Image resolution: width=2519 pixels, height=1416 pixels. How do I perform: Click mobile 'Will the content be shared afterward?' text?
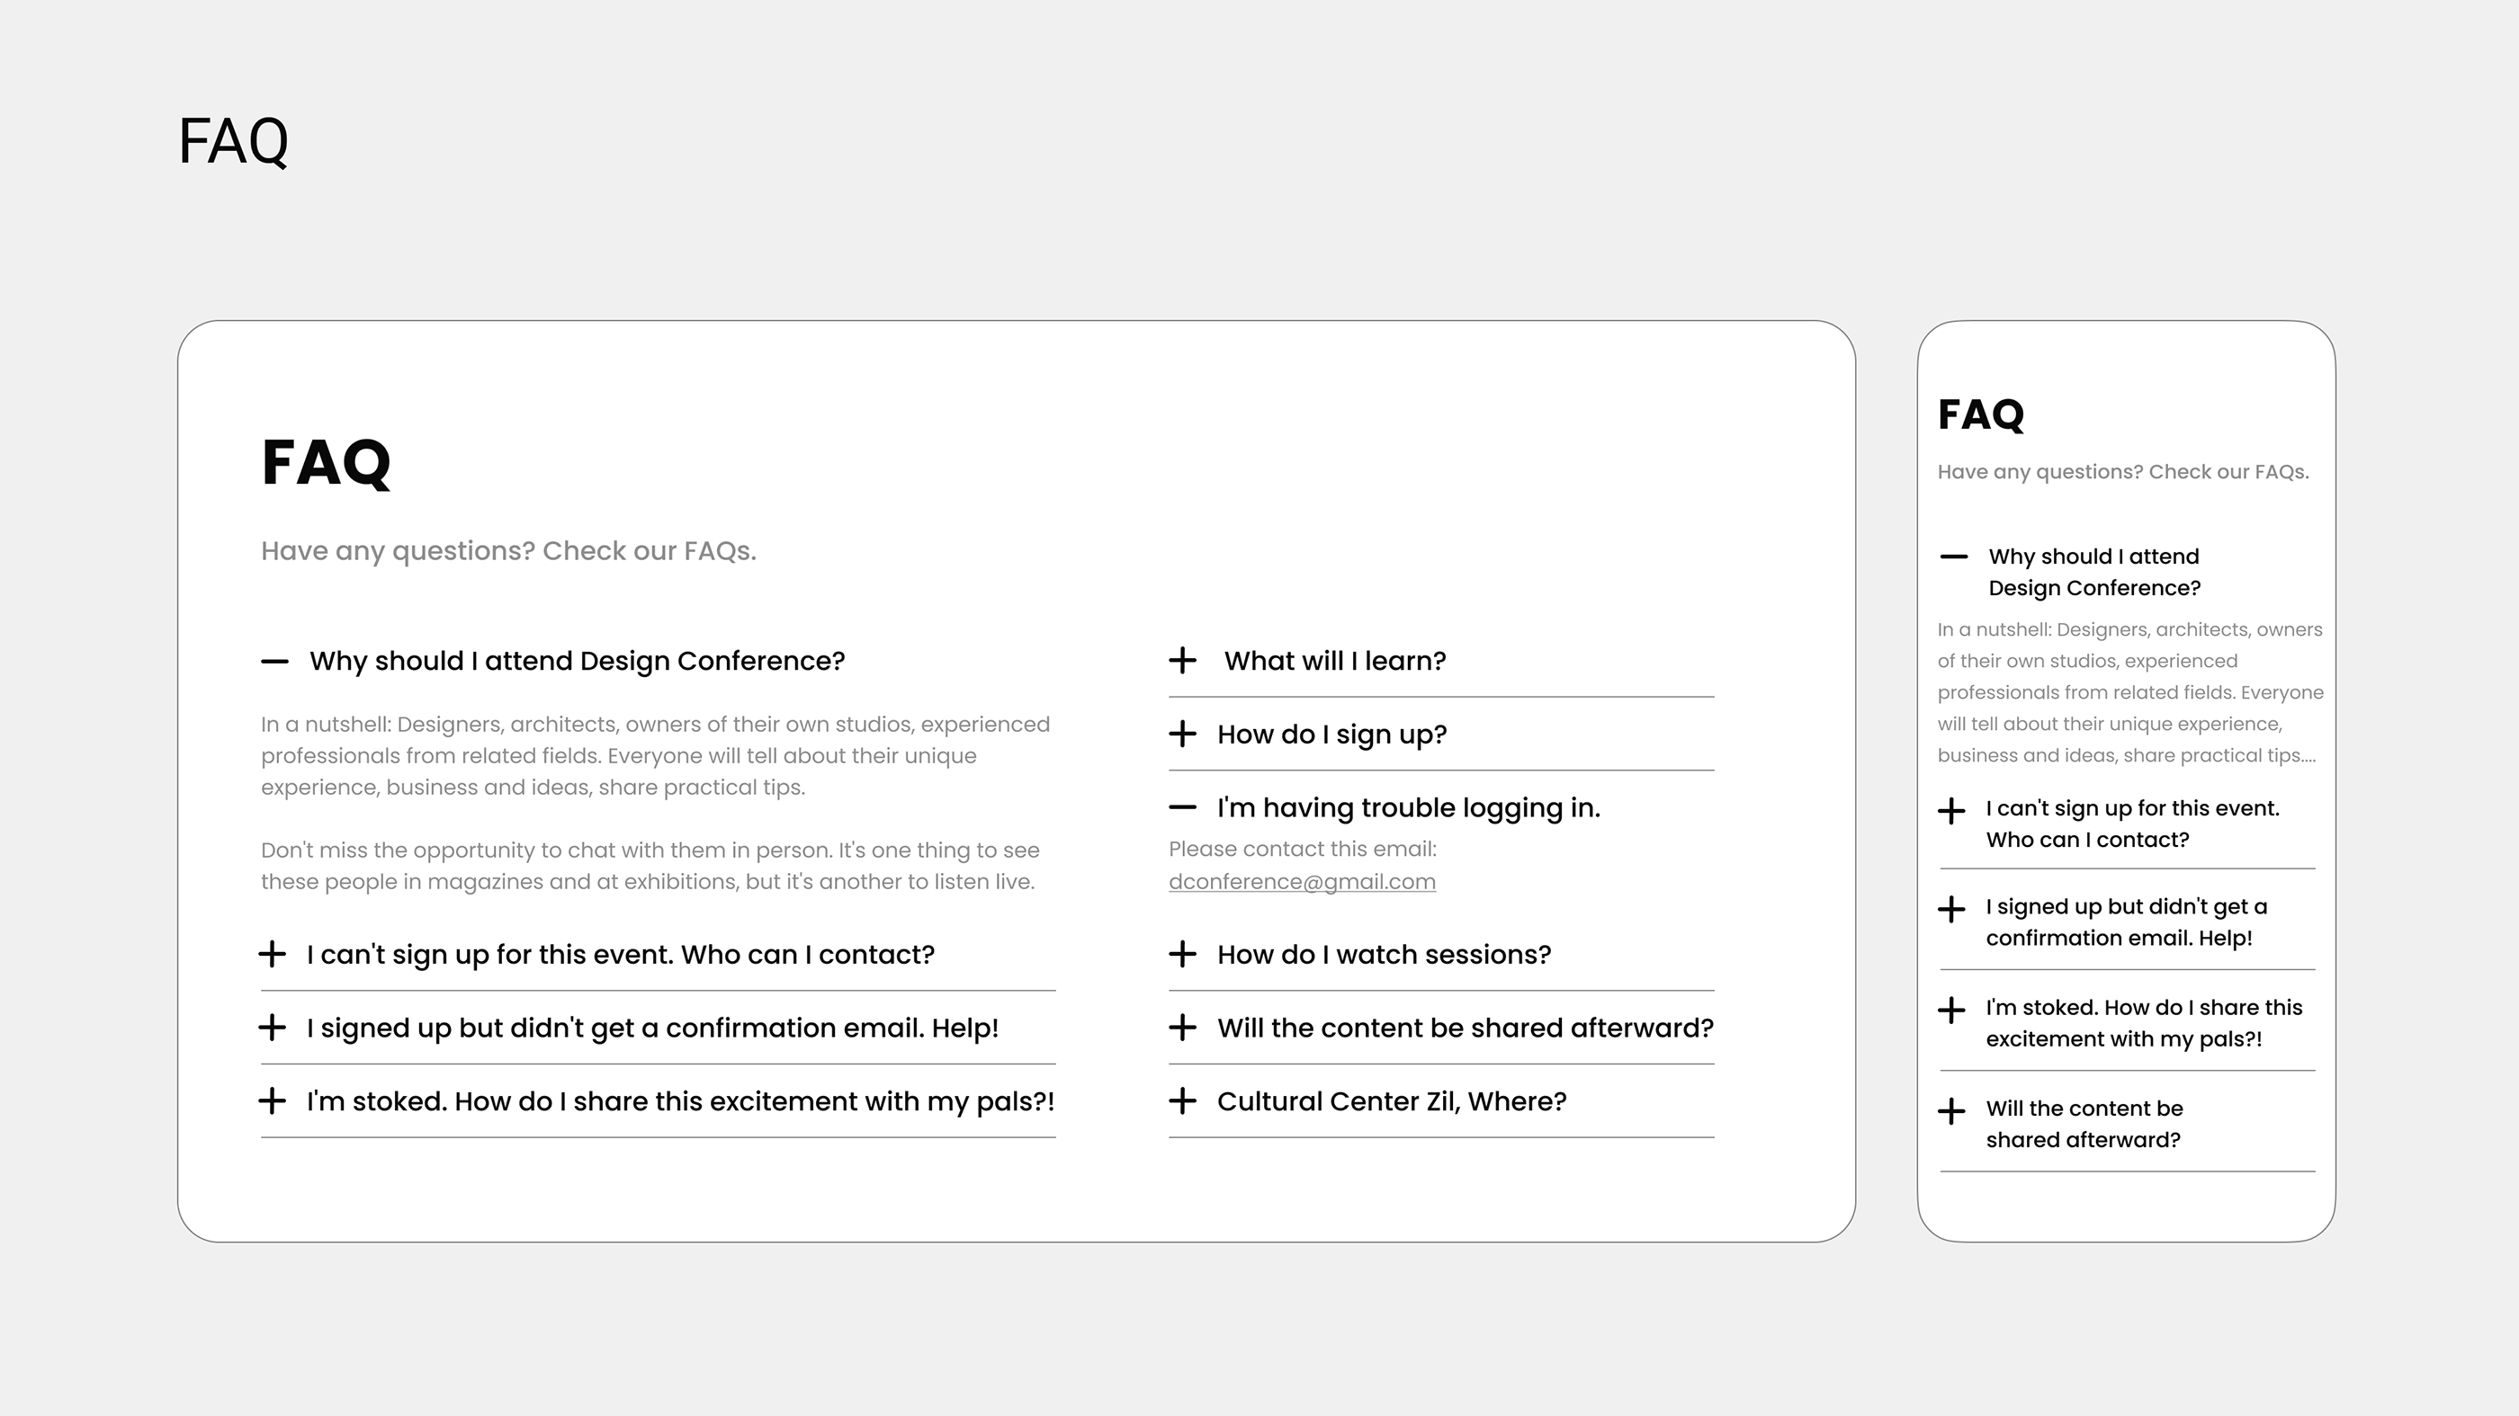click(x=2084, y=1124)
